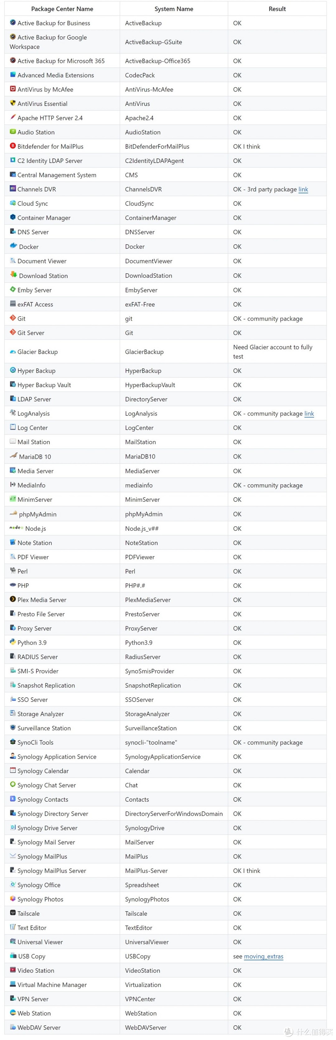The image size is (336, 1040).
Task: Click the Python 3.9 package icon
Action: (13, 642)
